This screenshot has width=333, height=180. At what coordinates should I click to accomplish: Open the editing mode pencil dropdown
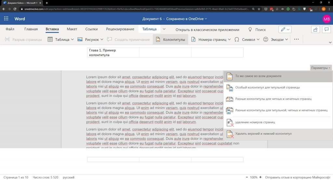tap(285, 30)
